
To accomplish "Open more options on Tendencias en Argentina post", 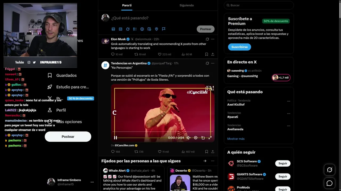I will pos(213,63).
